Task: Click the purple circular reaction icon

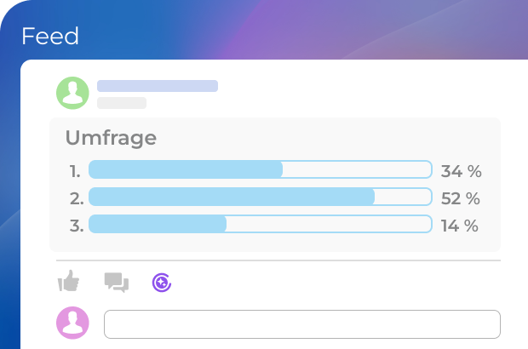Action: pos(162,282)
